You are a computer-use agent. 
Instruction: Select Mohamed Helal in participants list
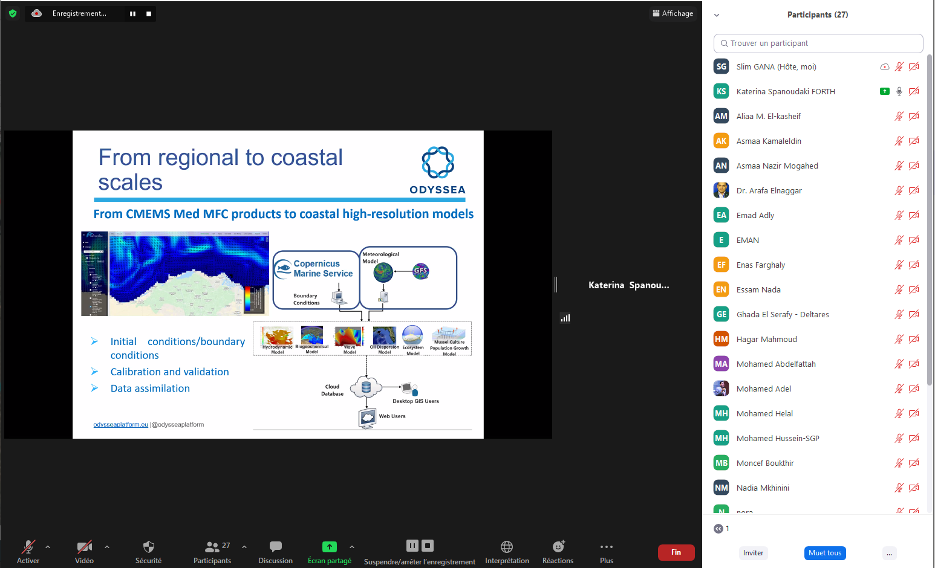click(x=818, y=413)
